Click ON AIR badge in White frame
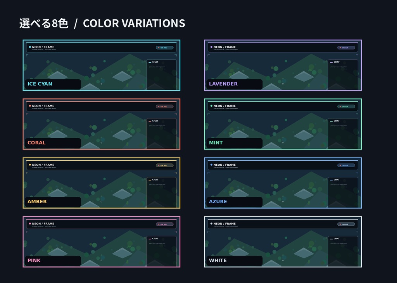397x283 pixels. click(346, 224)
